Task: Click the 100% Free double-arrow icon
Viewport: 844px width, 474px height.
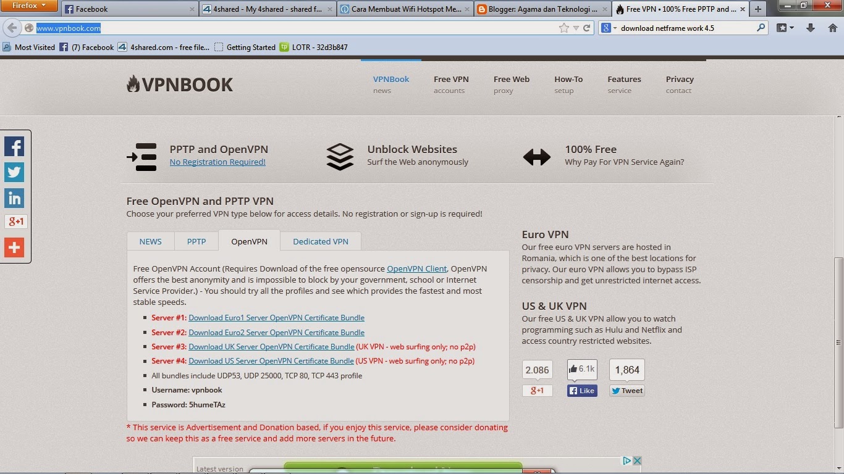Action: pos(536,157)
